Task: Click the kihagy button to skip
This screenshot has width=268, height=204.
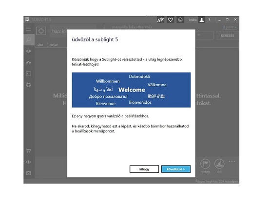Action: 144,169
